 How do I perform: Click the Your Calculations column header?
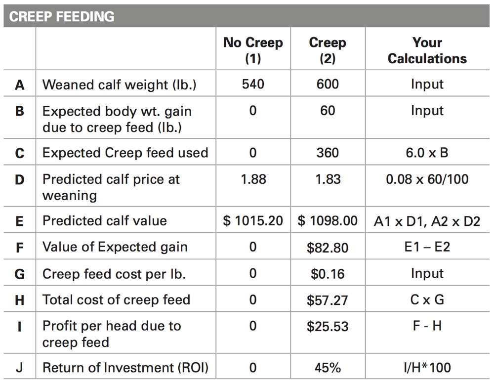pos(427,50)
